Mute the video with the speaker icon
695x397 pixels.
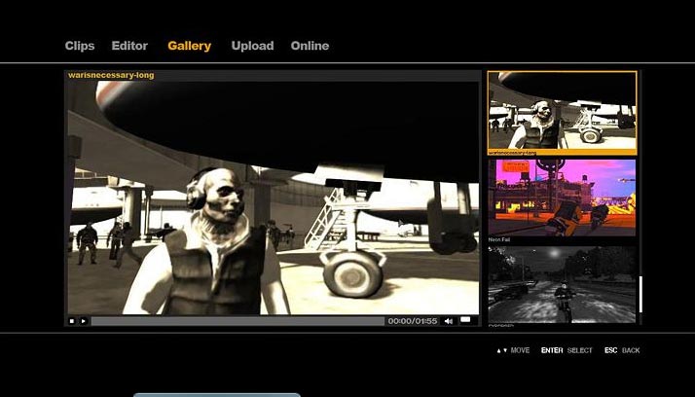449,321
